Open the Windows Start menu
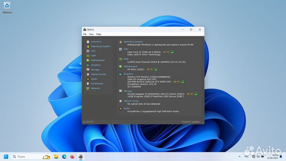 coord(6,157)
